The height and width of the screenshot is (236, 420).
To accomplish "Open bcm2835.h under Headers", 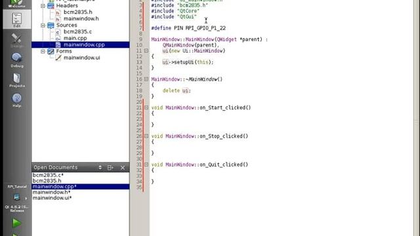I will 77,12.
